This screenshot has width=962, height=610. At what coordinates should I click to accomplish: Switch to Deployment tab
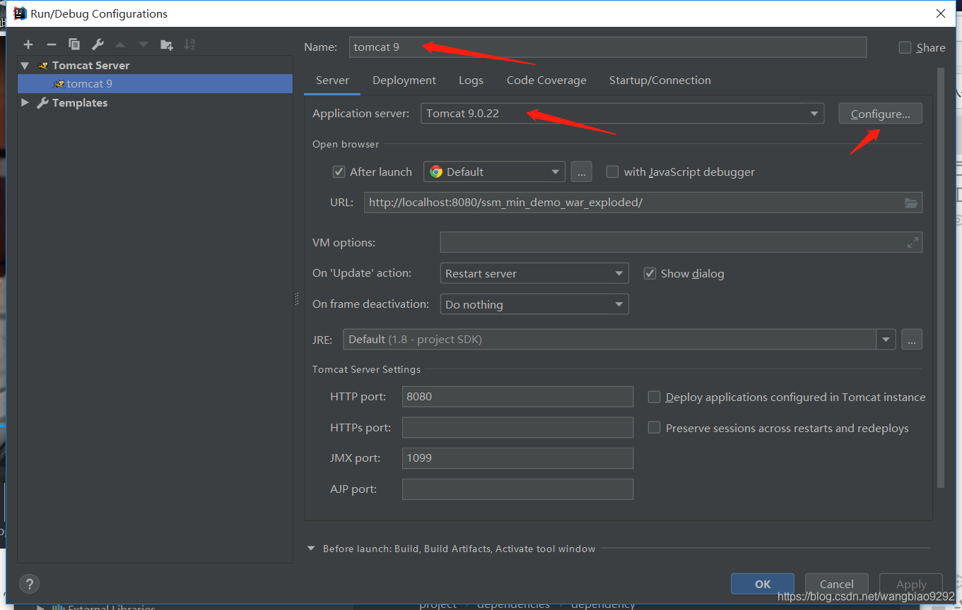tap(404, 80)
